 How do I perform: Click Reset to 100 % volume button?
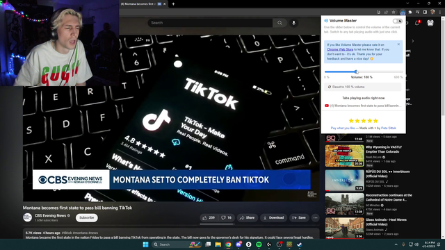click(x=363, y=87)
